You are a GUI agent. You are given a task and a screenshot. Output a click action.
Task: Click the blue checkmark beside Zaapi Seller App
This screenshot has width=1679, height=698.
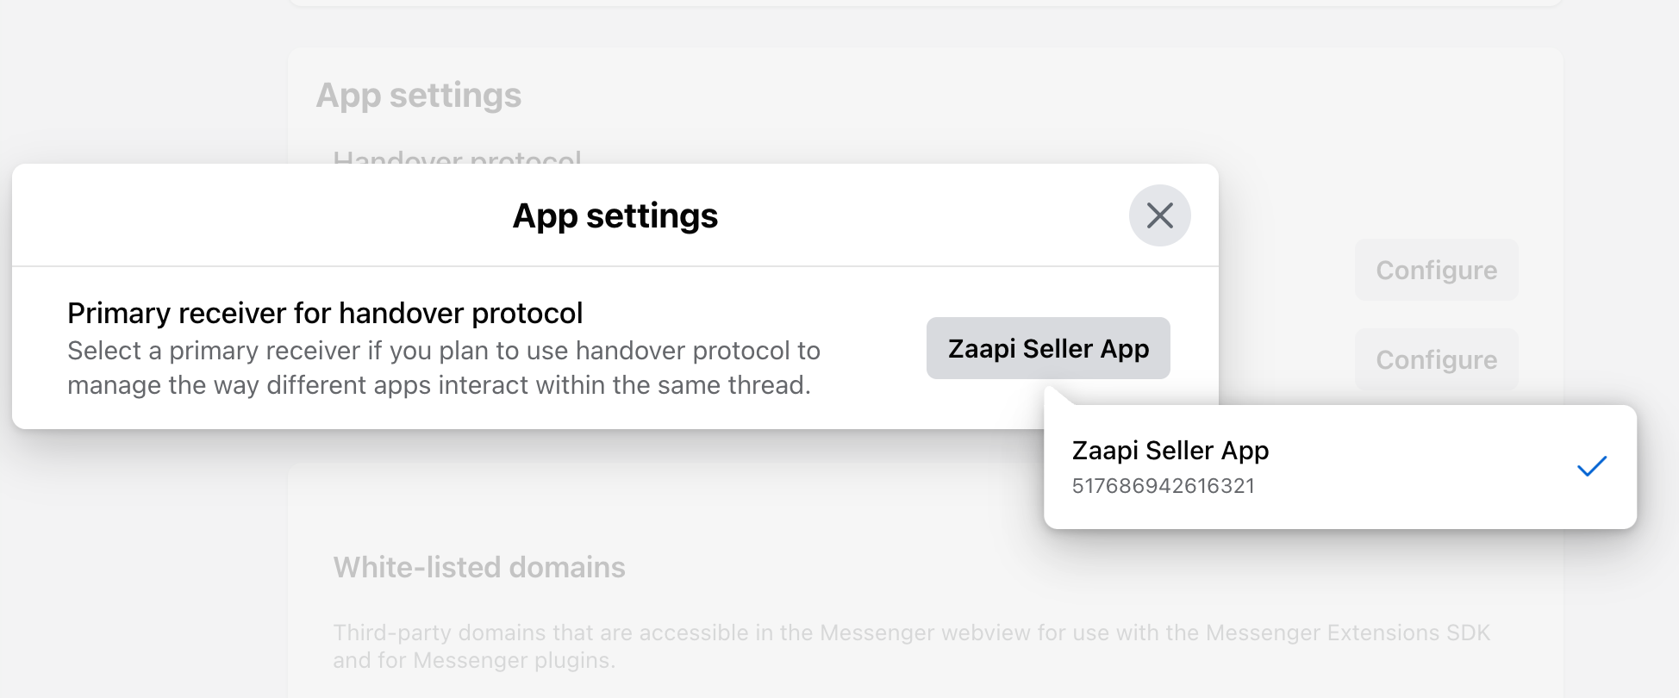coord(1591,467)
